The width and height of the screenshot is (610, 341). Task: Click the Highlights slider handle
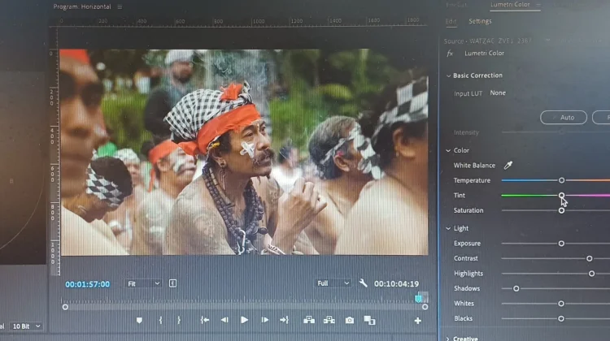pyautogui.click(x=591, y=274)
